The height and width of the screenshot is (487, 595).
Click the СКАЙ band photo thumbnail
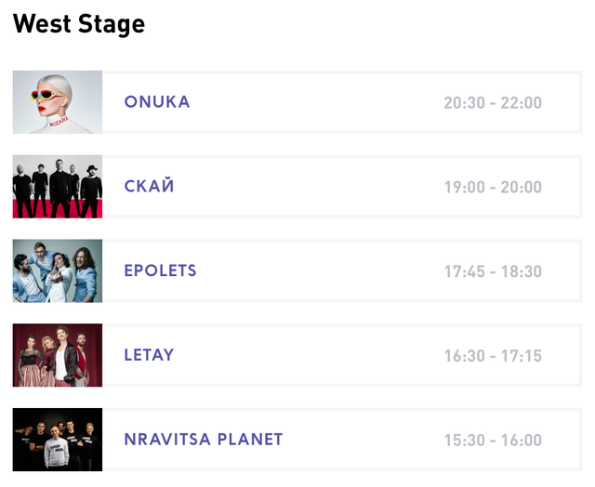(58, 187)
